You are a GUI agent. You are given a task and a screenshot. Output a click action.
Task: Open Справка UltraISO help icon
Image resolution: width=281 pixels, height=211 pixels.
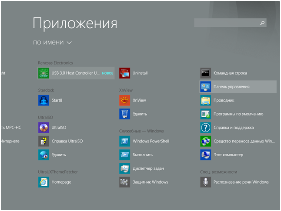click(43, 141)
